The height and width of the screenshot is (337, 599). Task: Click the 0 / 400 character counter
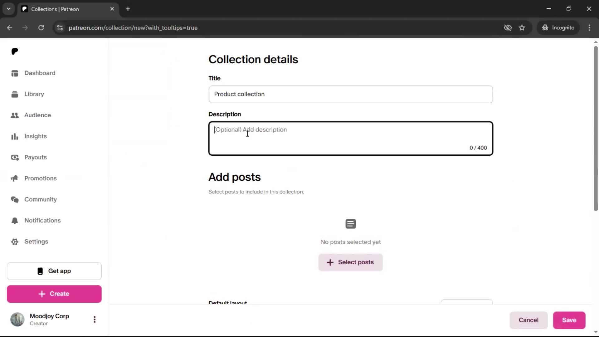478,148
